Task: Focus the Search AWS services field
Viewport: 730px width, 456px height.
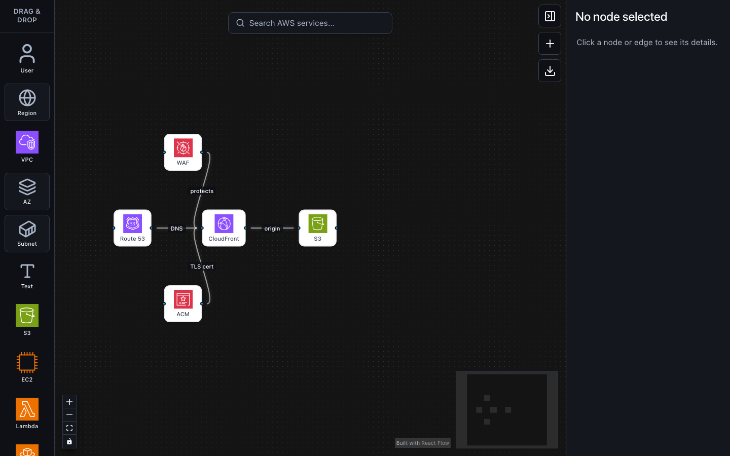Action: click(310, 23)
